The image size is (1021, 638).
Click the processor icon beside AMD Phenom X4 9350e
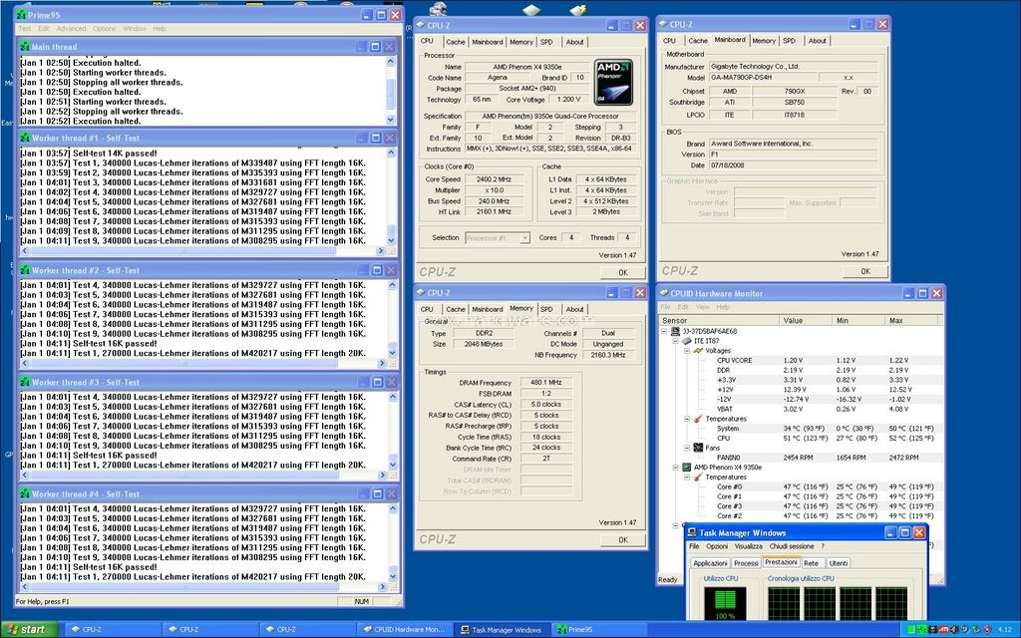(x=686, y=468)
